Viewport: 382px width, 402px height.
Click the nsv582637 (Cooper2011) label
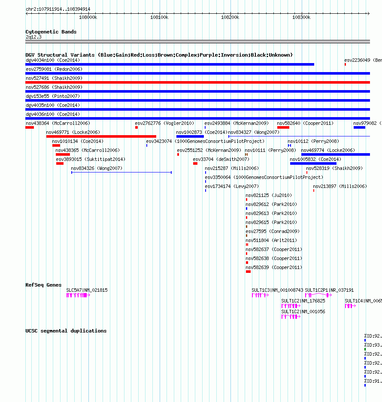[x=274, y=249]
